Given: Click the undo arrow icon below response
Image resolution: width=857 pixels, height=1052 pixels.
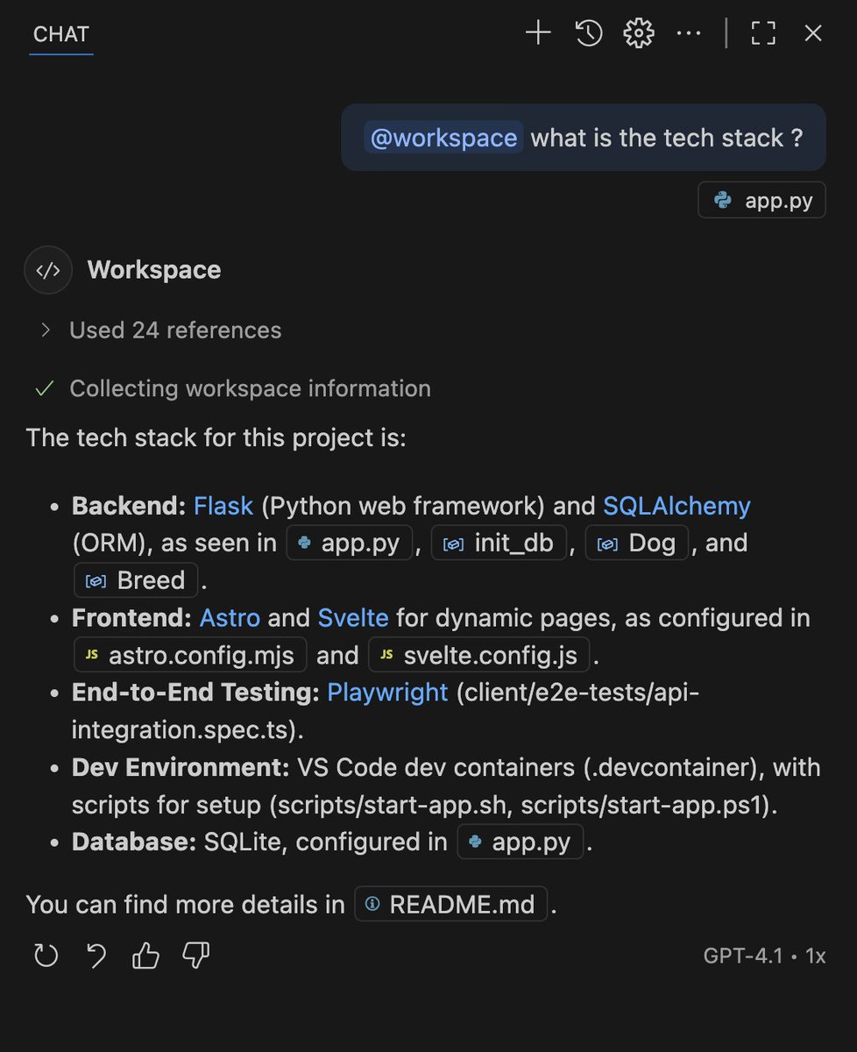Looking at the screenshot, I should [x=96, y=956].
